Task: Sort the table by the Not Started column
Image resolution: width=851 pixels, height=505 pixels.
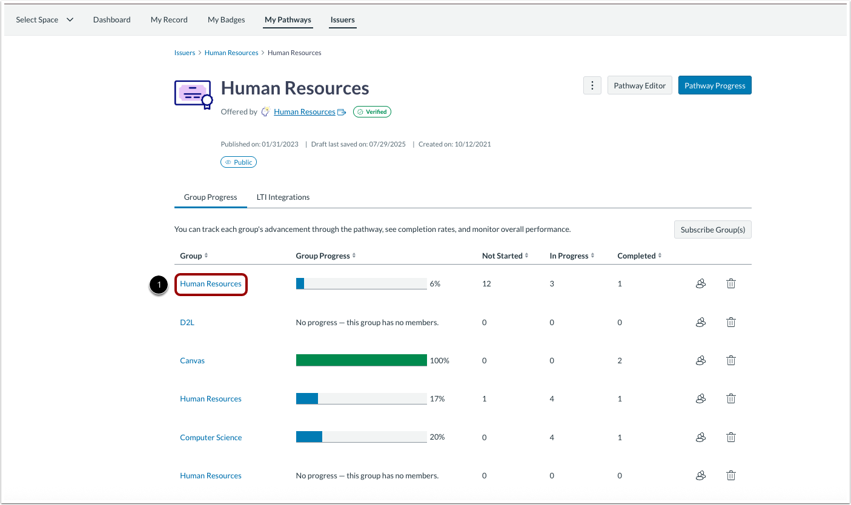Action: coord(505,256)
